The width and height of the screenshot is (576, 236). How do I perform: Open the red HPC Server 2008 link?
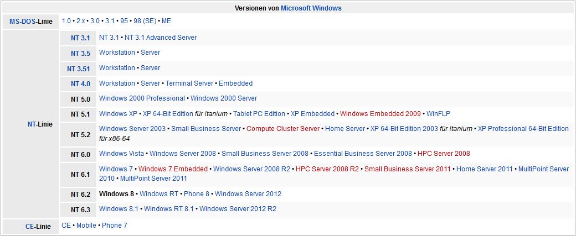tap(444, 154)
